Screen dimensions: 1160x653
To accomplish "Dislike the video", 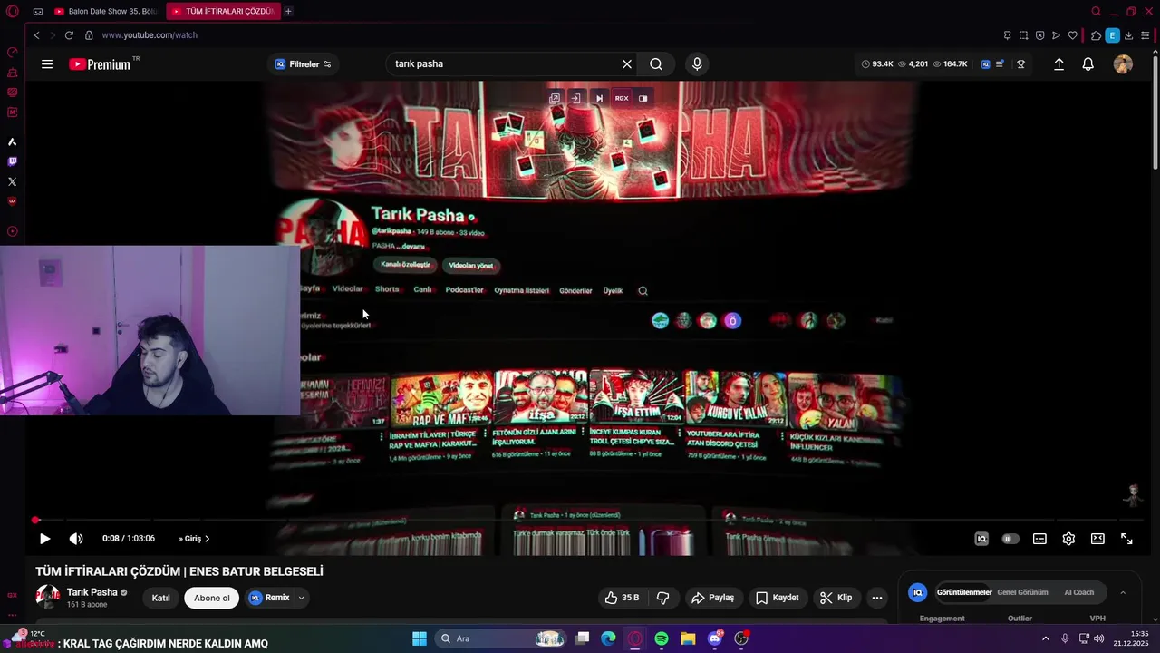I will point(663,598).
